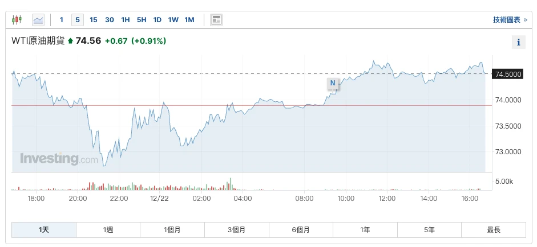This screenshot has height=247, width=537.
Task: Select the 5H interval
Action: [142, 20]
